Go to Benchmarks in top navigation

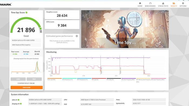click(150, 5)
